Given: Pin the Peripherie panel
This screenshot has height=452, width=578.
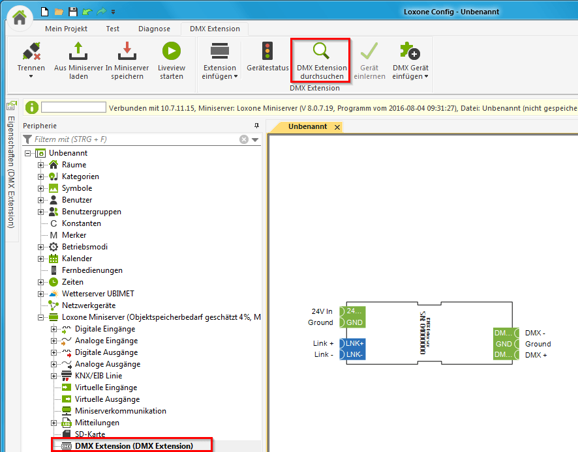Looking at the screenshot, I should (256, 125).
